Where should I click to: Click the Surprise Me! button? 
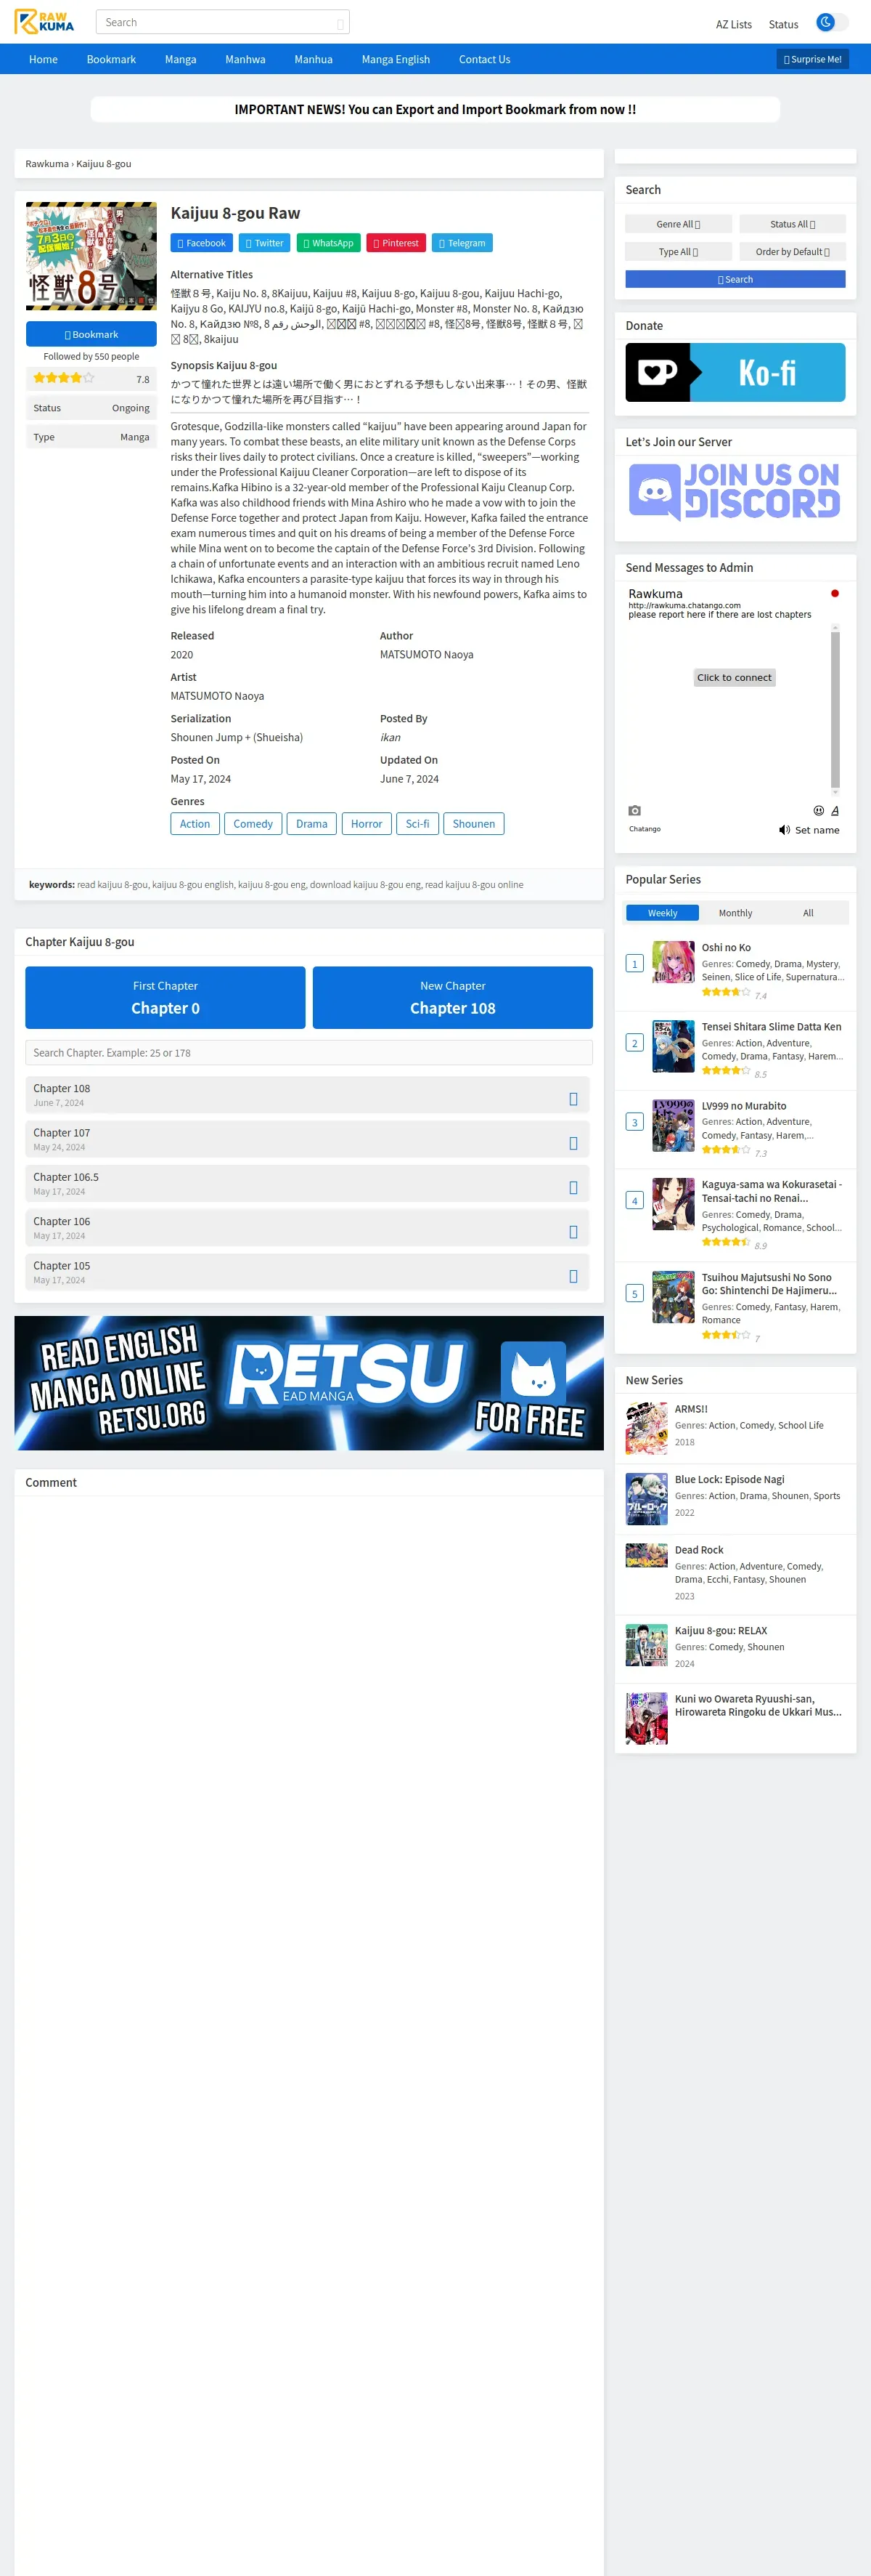(812, 59)
